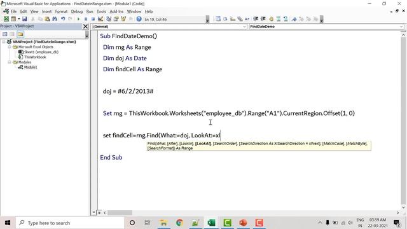This screenshot has height=229, width=407.
Task: Open the Excel icon on the taskbar
Action: (211, 223)
